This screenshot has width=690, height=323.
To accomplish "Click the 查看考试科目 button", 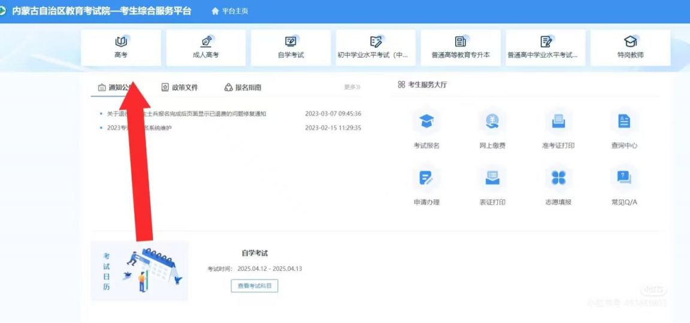I will point(255,286).
